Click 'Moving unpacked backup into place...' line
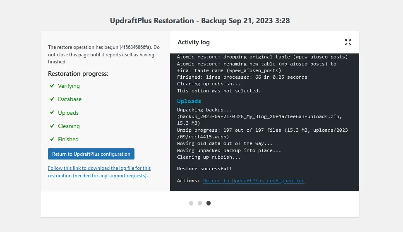 [x=229, y=150]
